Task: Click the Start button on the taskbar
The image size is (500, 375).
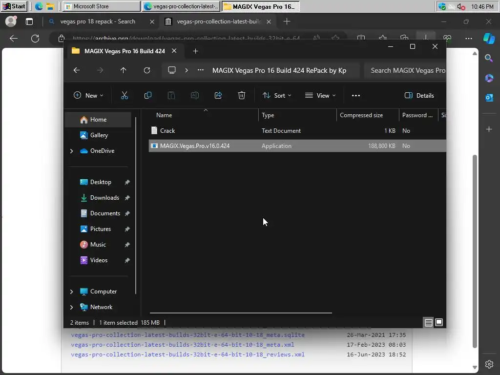Action: point(14,6)
